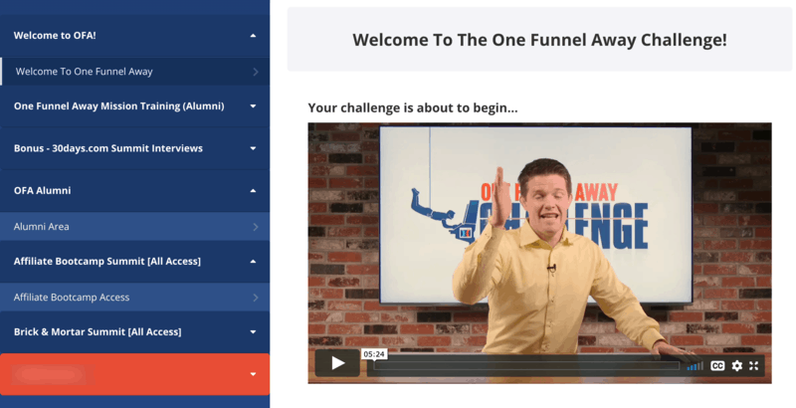Image resolution: width=796 pixels, height=408 pixels.
Task: Open Affiliate Bootcamp Access link
Action: tap(134, 298)
